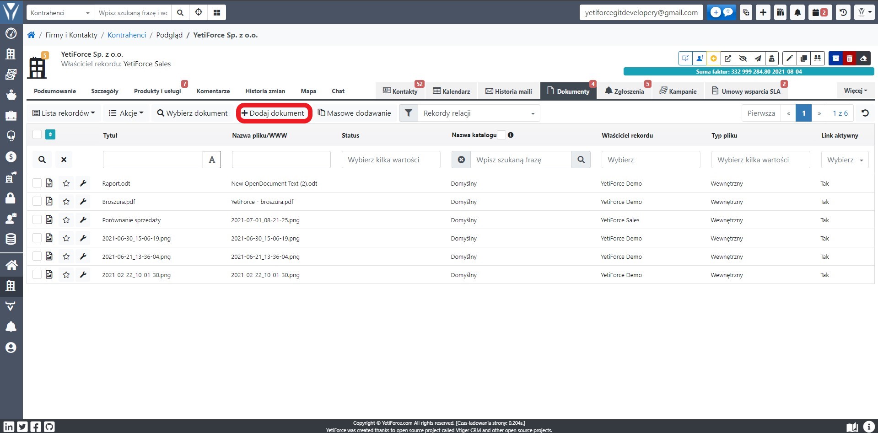Open LinkedIn icon in footer

coord(9,427)
